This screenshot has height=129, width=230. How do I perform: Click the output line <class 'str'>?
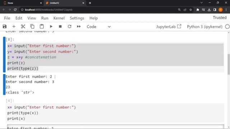coord(20,92)
